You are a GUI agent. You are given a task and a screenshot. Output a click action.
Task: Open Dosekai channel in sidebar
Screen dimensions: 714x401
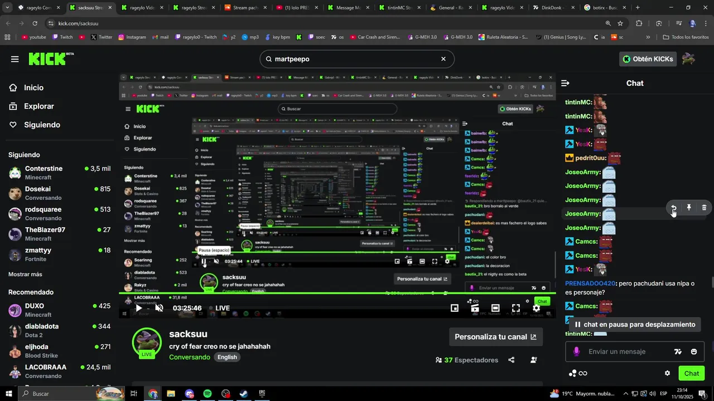[59, 193]
